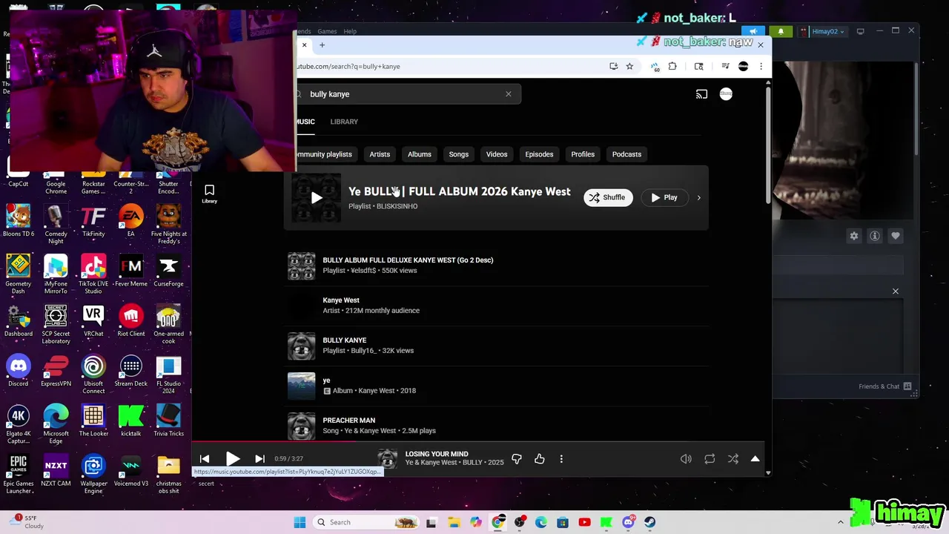The width and height of the screenshot is (949, 534).
Task: Click the Steam notifications bell icon
Action: point(781,31)
